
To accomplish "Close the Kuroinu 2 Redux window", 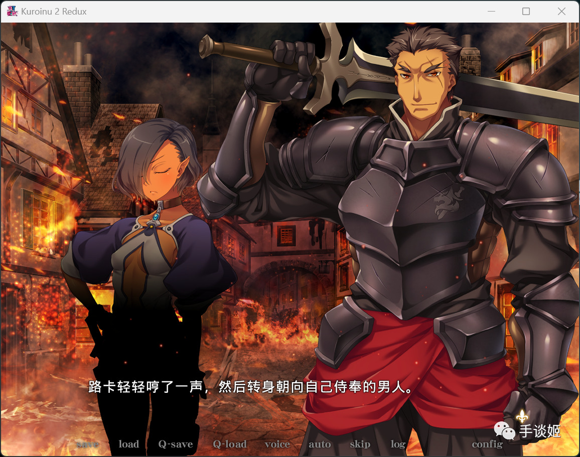I will (561, 12).
